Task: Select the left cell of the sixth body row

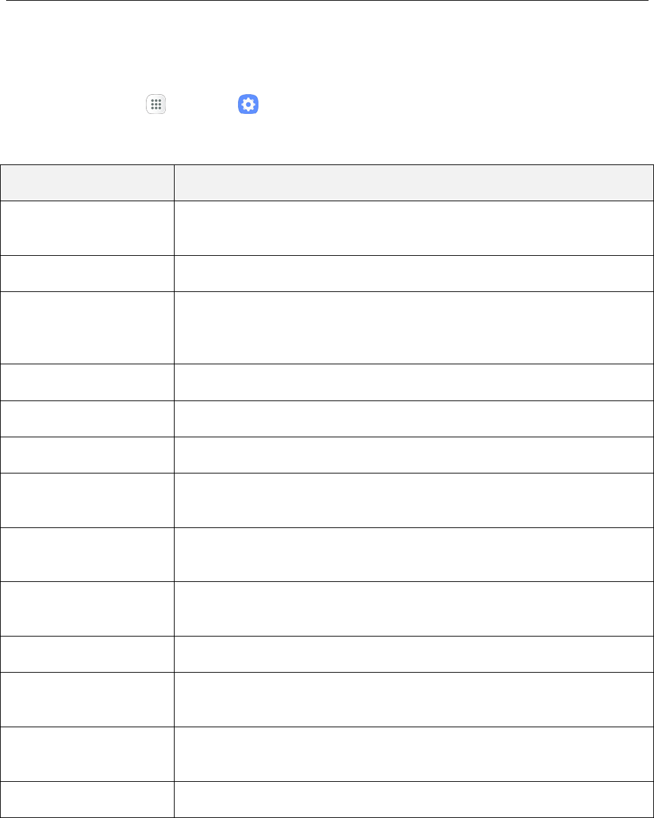Action: tap(87, 454)
